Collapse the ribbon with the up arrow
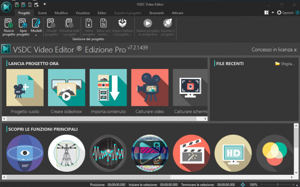Screen dimensions: 300x187 273,13
